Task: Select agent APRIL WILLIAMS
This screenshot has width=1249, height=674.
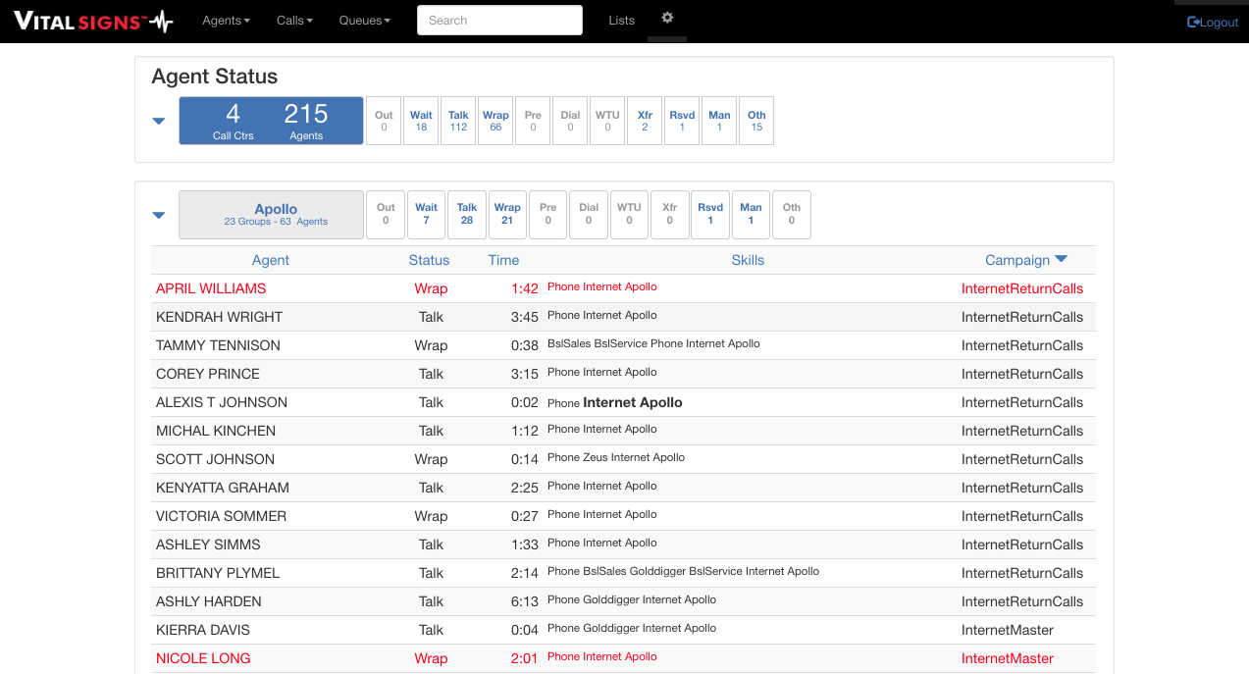Action: (x=211, y=288)
